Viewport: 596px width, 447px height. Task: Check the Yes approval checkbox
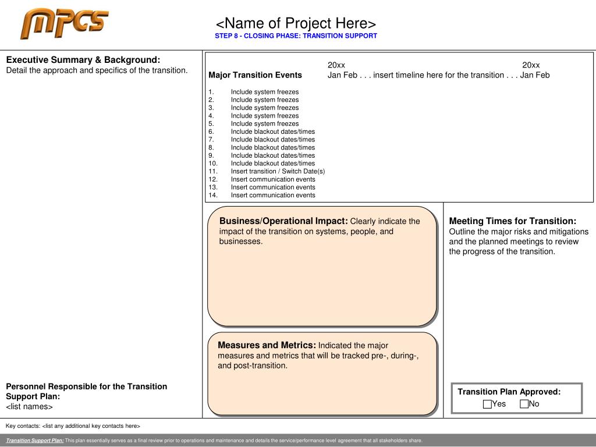[487, 404]
